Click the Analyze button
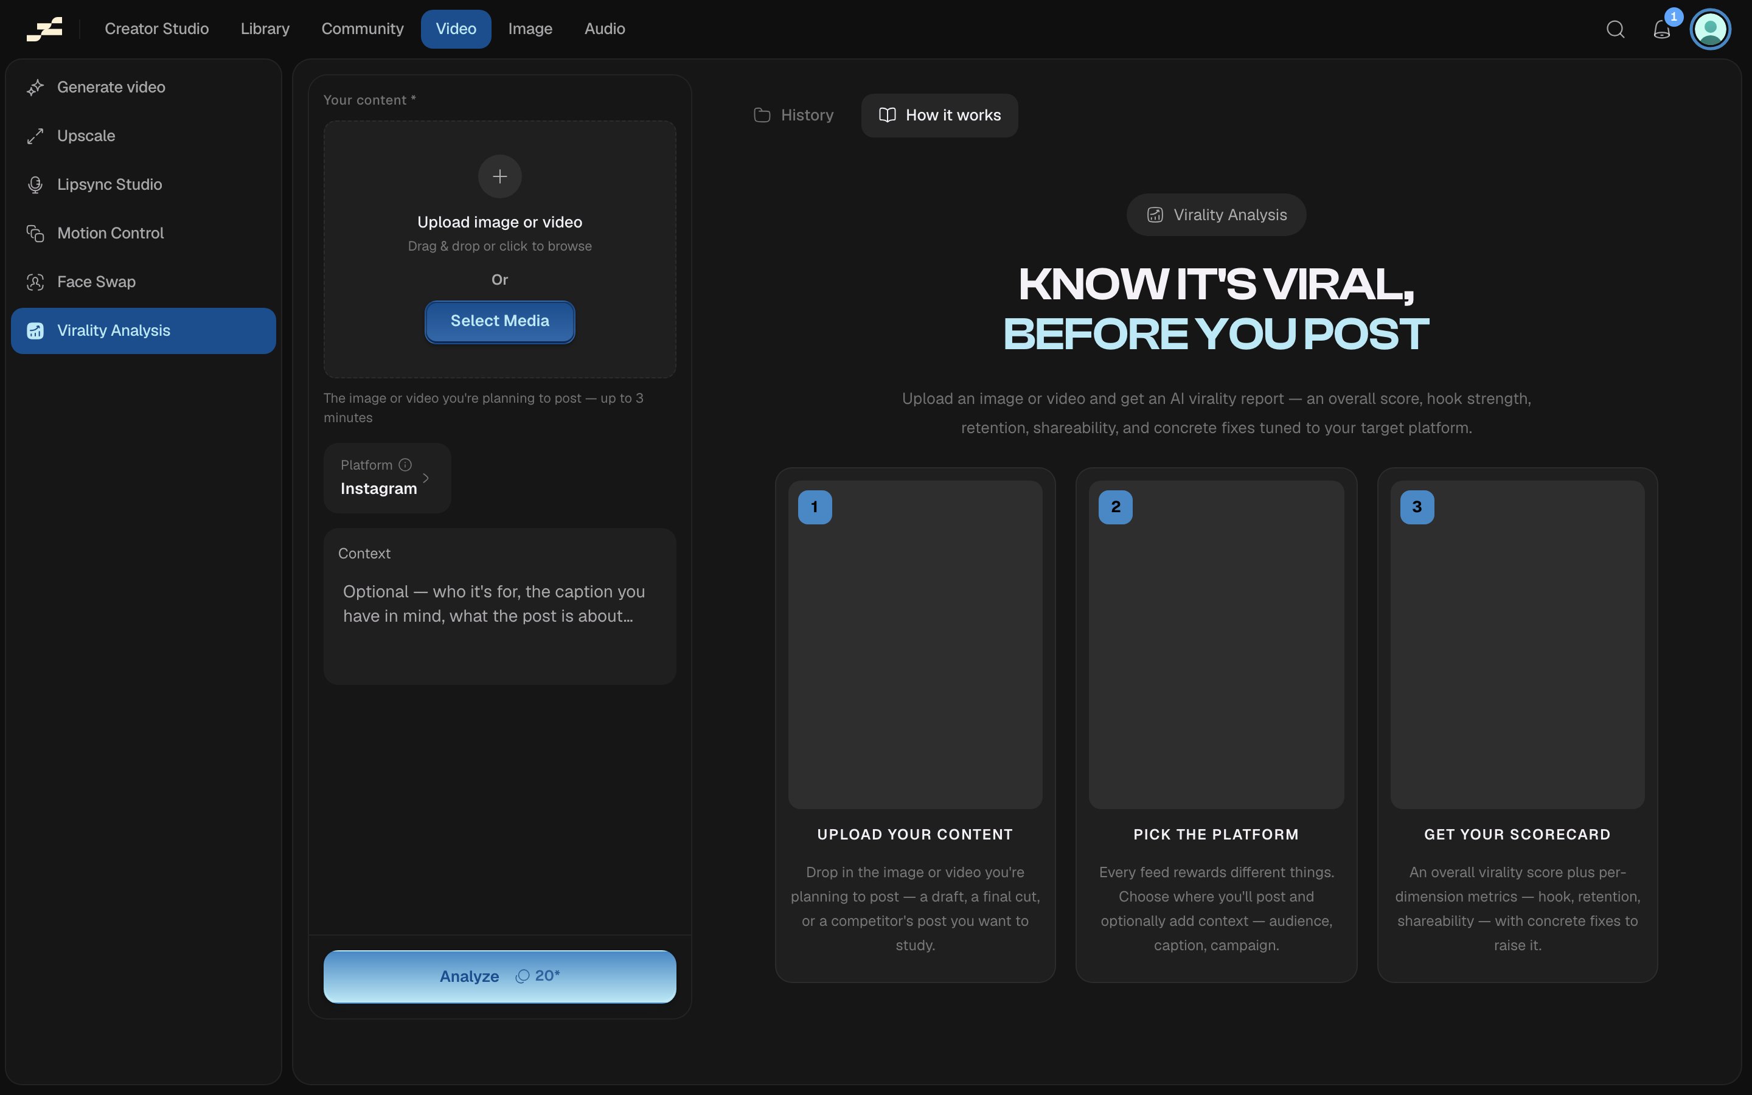The width and height of the screenshot is (1752, 1095). [499, 976]
